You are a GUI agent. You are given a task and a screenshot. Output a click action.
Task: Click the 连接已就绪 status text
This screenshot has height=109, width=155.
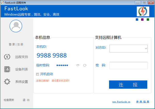[x=43, y=81]
